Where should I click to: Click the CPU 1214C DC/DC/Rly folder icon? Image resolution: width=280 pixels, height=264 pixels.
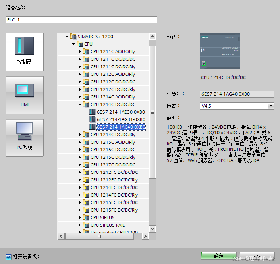pos(86,135)
